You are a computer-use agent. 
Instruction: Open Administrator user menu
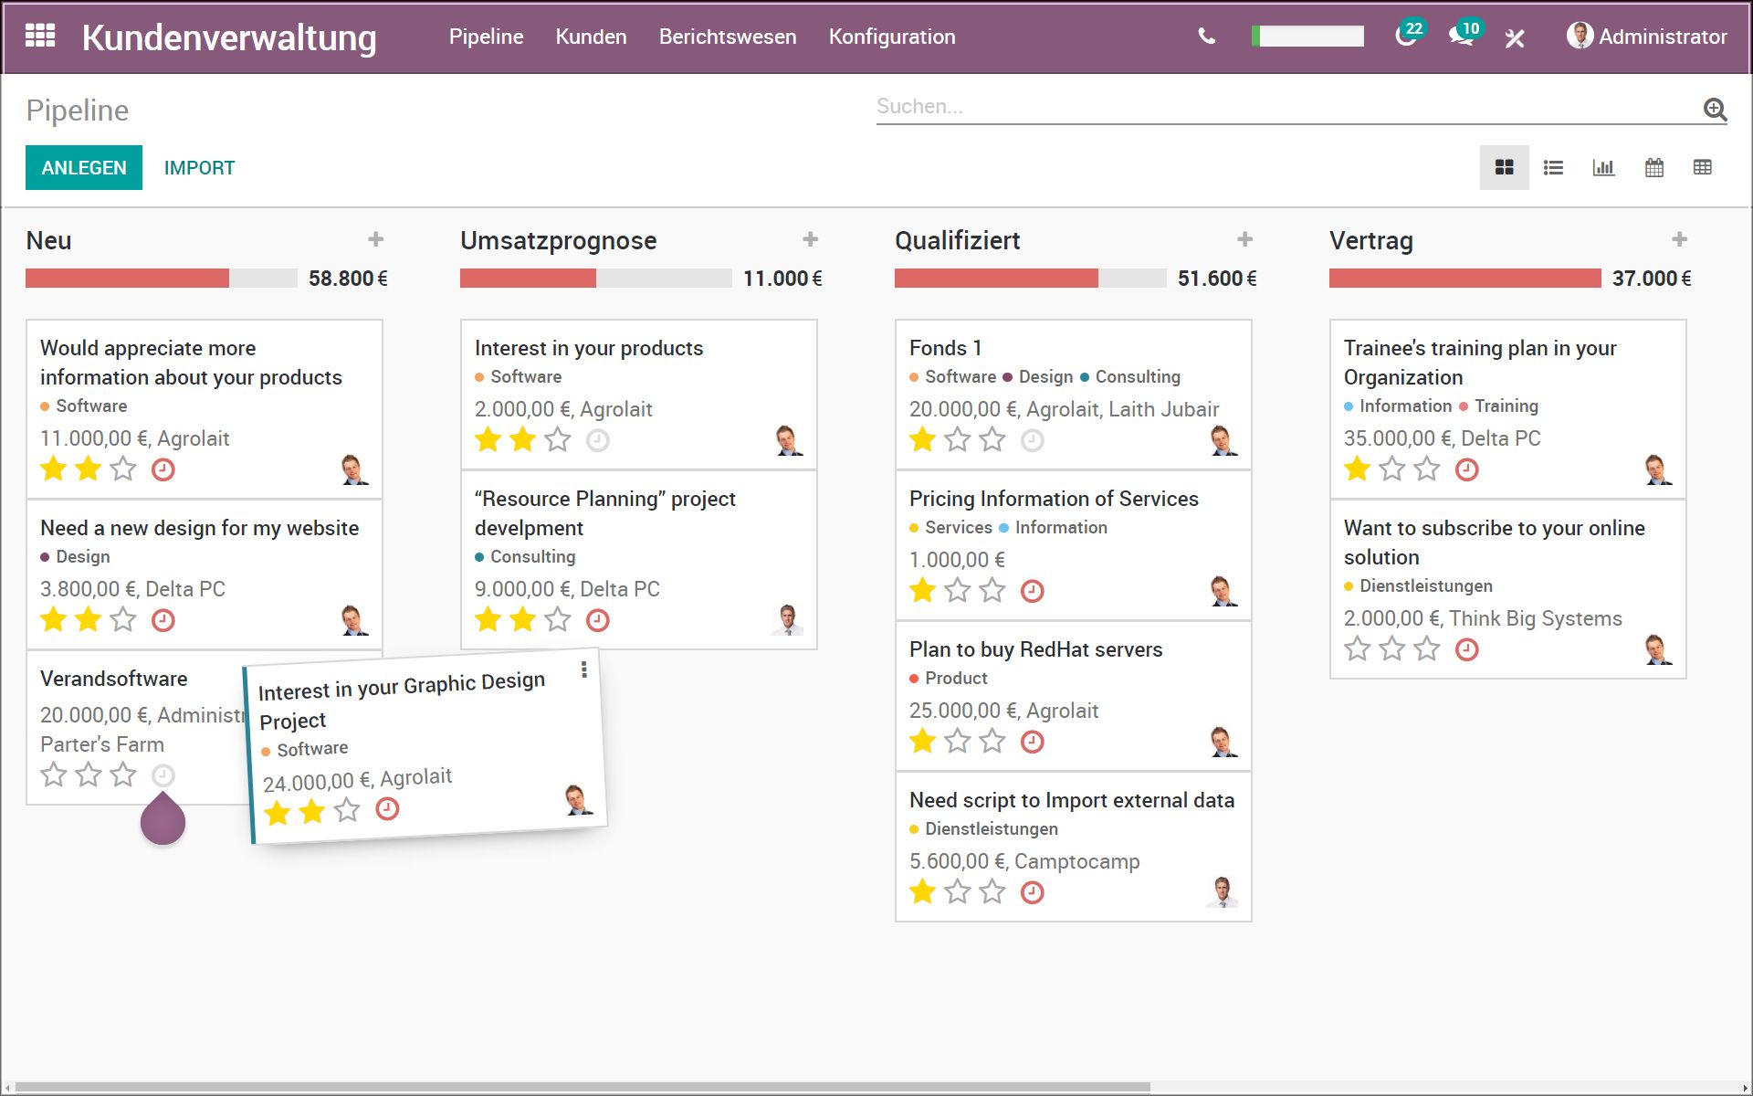pyautogui.click(x=1647, y=37)
